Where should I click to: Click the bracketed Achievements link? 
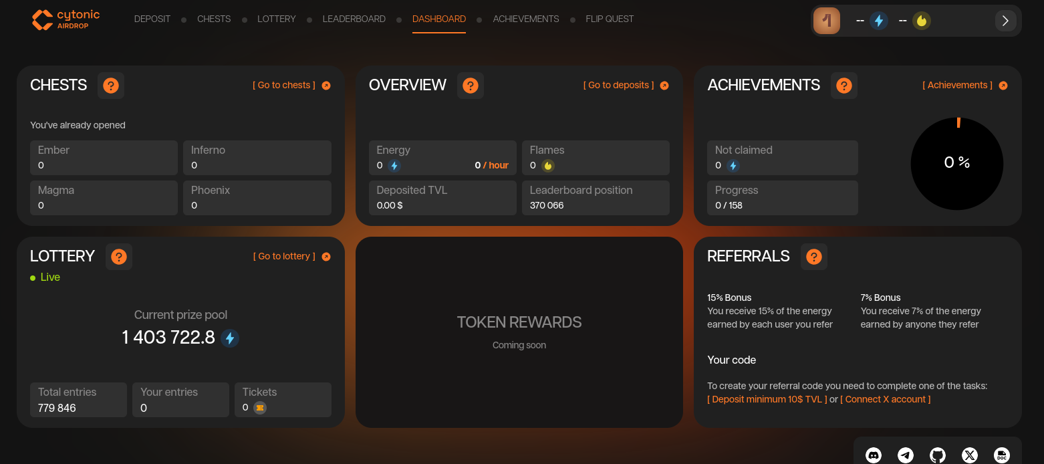pos(958,86)
